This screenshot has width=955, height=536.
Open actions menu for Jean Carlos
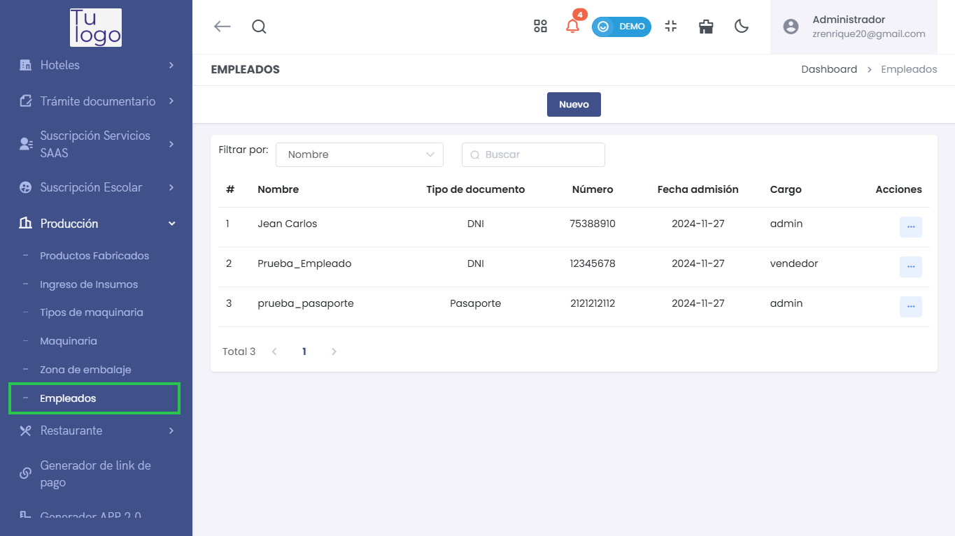tap(910, 227)
